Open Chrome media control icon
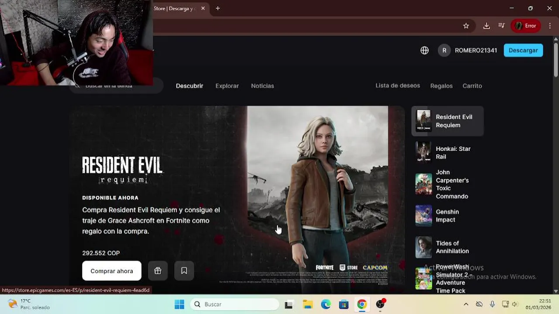 click(501, 26)
